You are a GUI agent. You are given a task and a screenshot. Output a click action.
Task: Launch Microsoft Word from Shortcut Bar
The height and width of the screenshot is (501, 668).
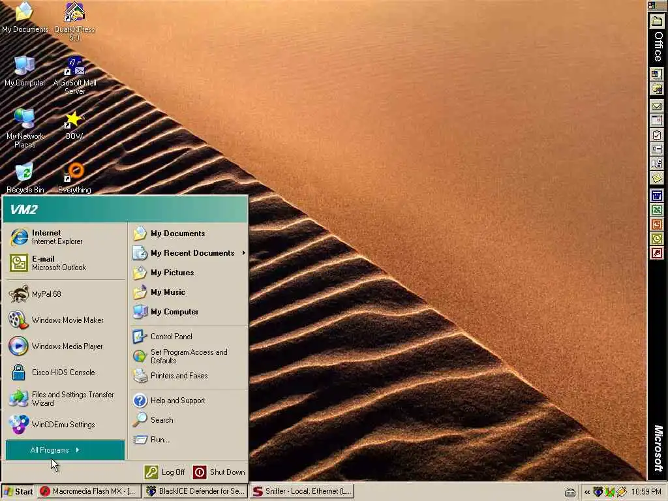(x=657, y=196)
